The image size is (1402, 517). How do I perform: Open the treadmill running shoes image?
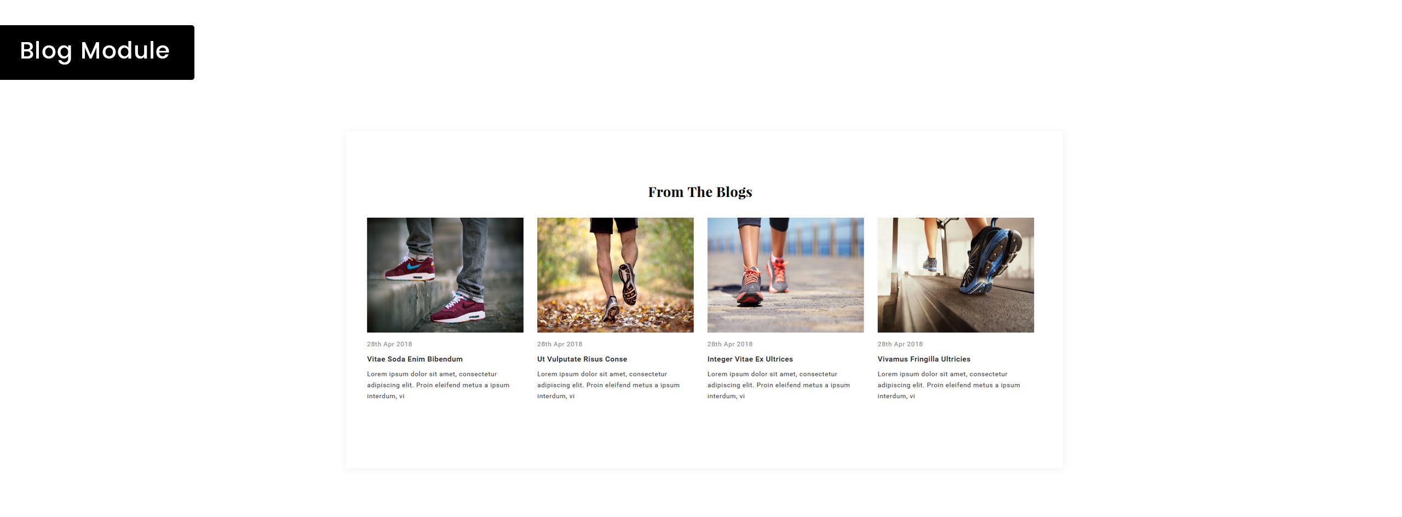[956, 275]
